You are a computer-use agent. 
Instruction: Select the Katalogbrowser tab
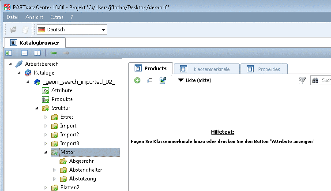pos(35,43)
